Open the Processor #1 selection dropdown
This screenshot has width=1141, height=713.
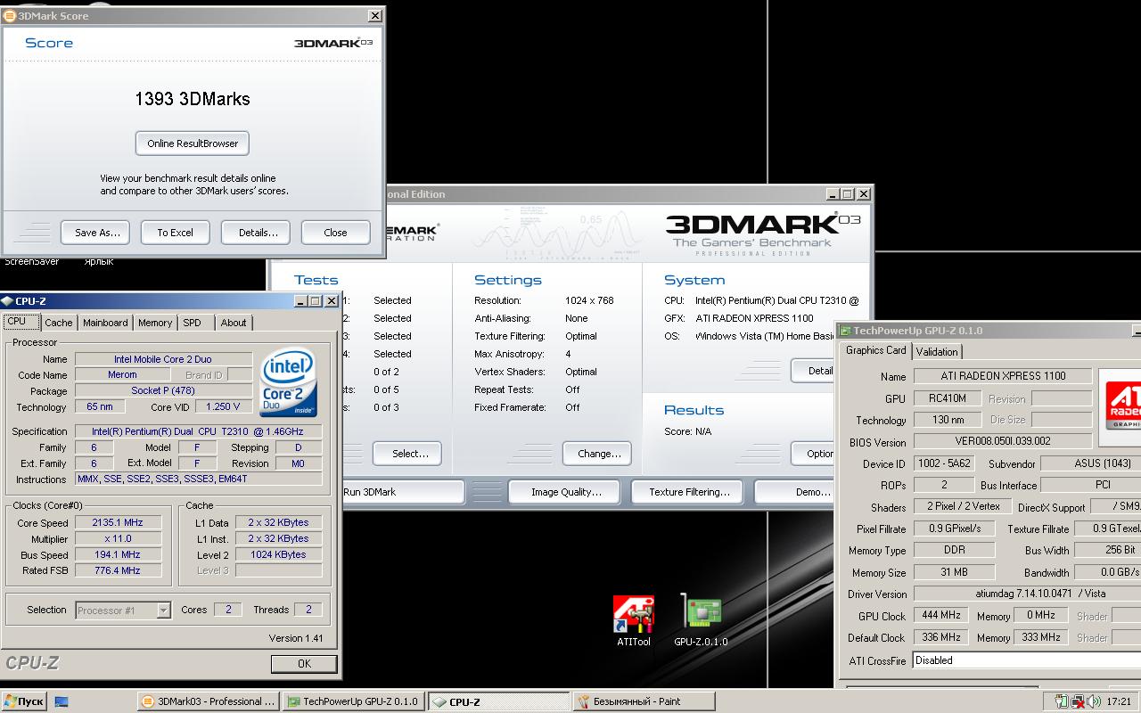click(x=123, y=611)
